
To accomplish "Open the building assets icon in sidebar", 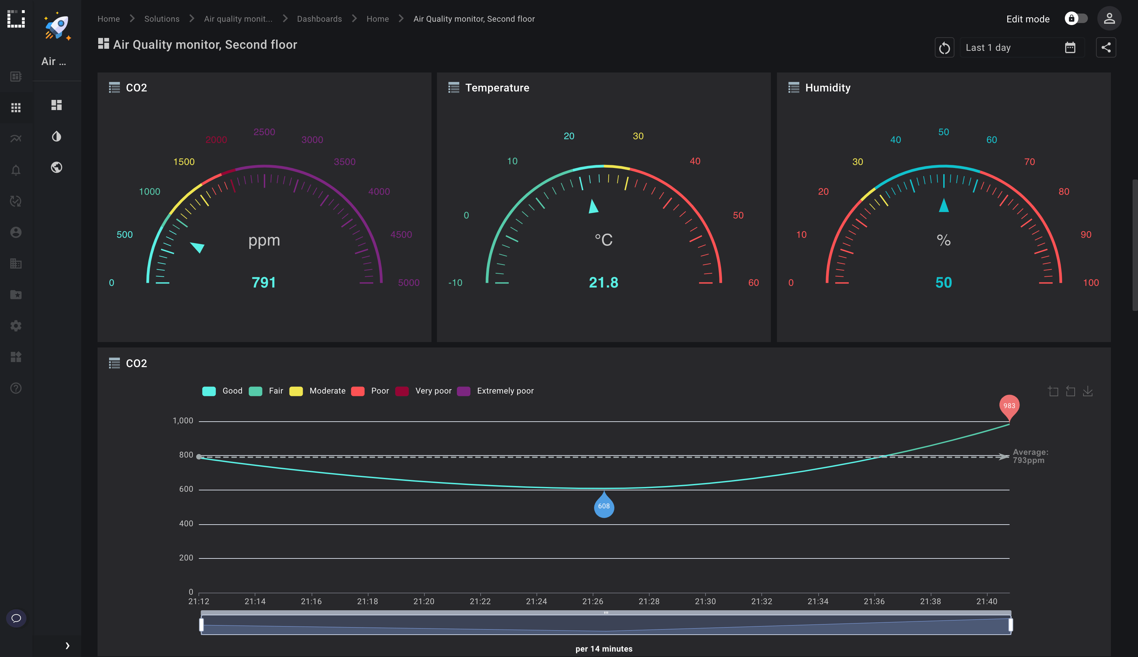I will 16,263.
